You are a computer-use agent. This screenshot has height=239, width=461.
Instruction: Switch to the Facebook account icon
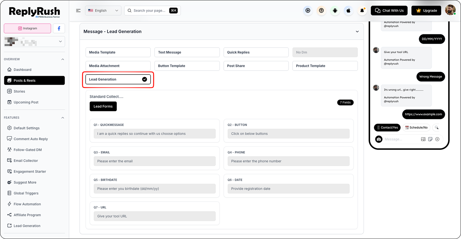[x=59, y=28]
